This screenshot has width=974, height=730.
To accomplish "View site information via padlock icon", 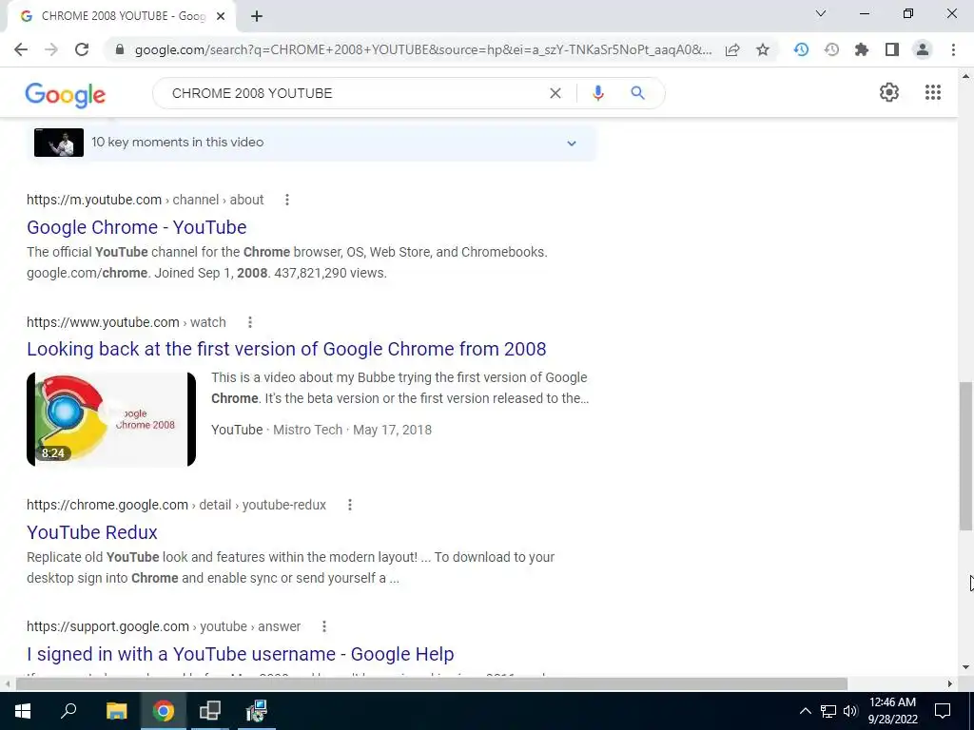I will (120, 49).
